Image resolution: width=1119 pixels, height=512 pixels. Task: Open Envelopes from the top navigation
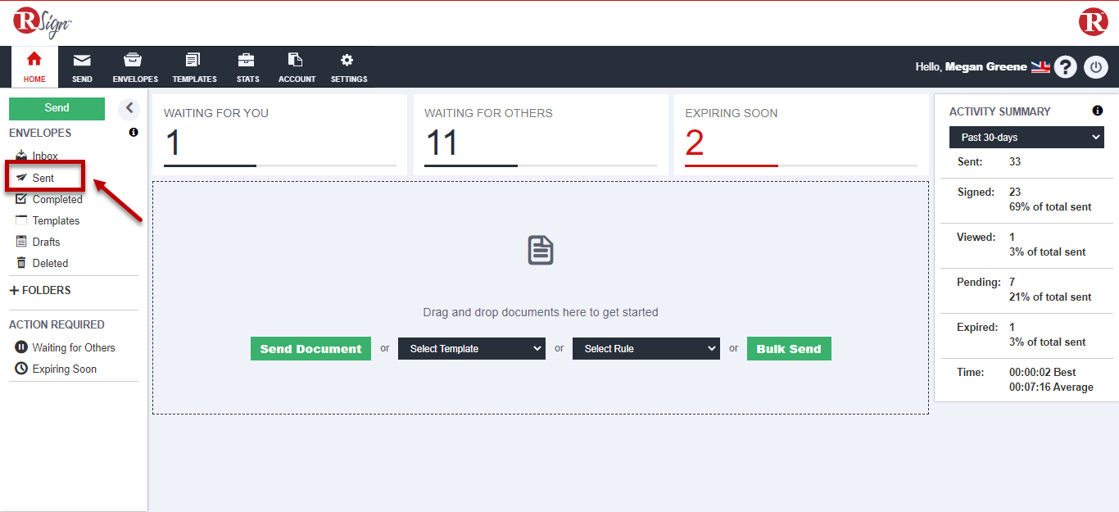click(x=135, y=67)
